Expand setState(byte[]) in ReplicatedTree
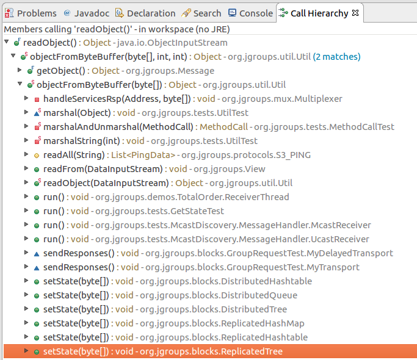 (x=26, y=351)
